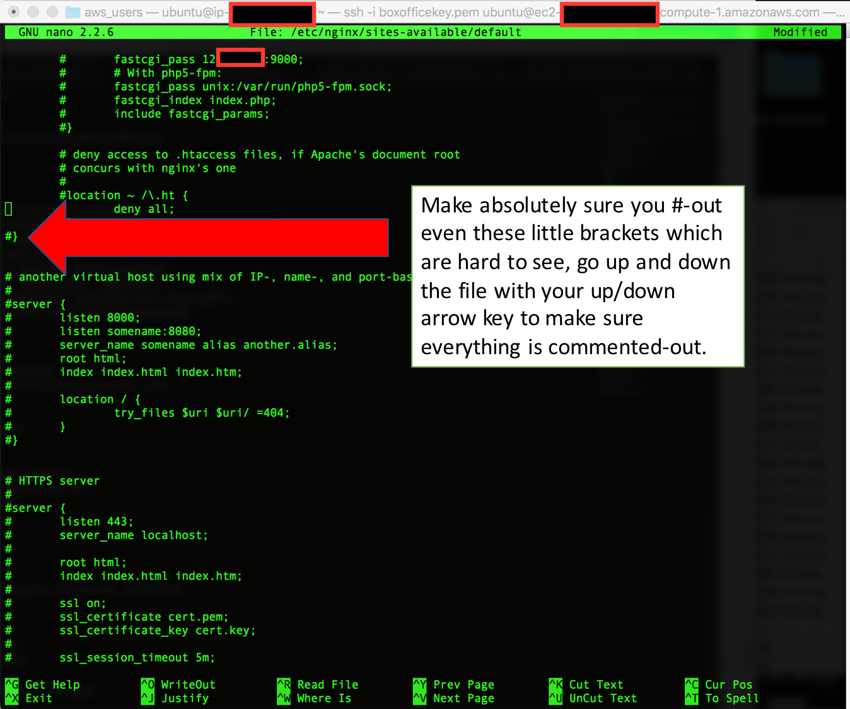Select the ^W Where Is shortcut

(x=315, y=698)
